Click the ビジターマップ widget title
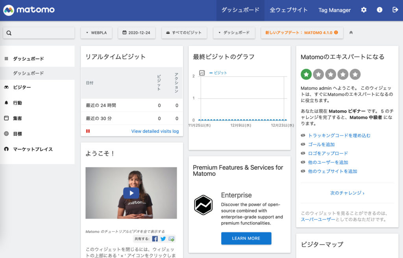This screenshot has height=258, width=403. [x=322, y=244]
